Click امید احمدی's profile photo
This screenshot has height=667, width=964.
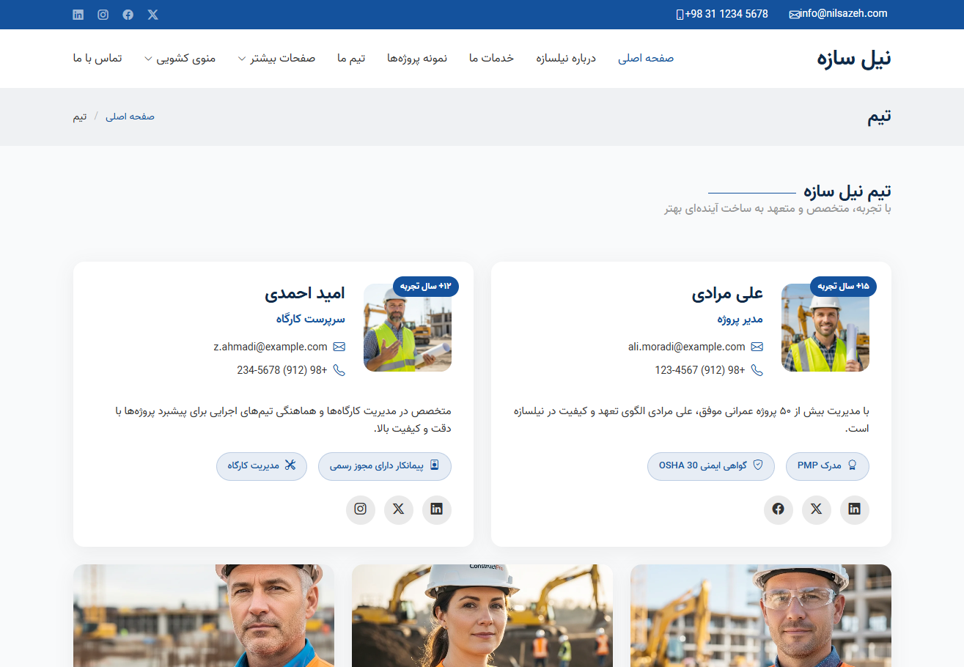coord(407,328)
